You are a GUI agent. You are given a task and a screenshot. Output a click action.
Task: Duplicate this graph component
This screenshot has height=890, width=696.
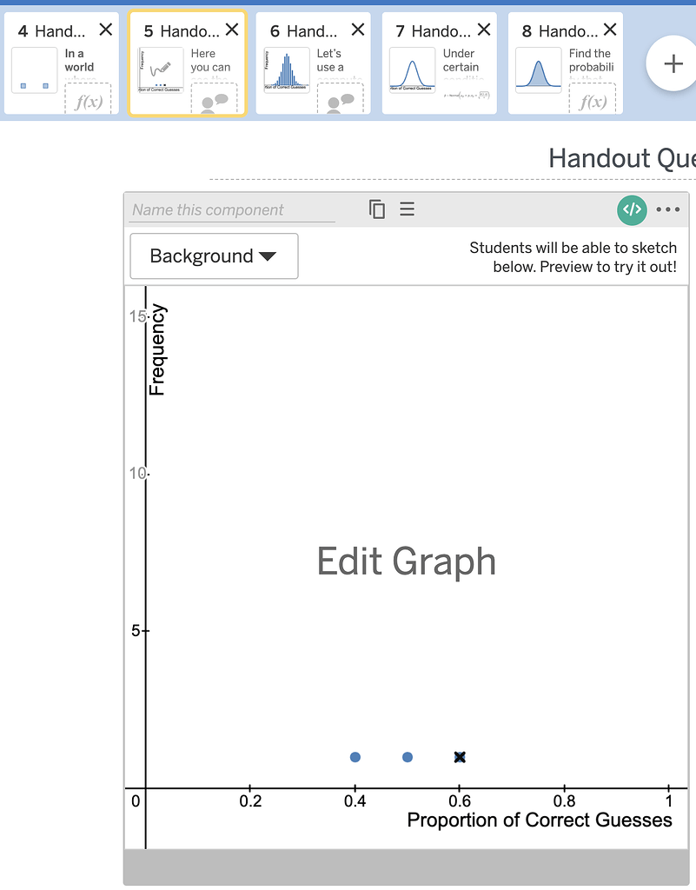pos(377,209)
